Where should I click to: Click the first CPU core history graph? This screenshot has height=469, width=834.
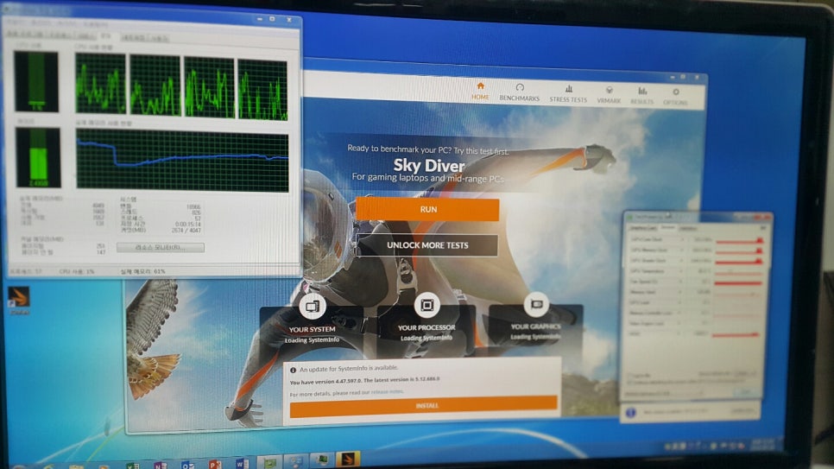tap(100, 84)
